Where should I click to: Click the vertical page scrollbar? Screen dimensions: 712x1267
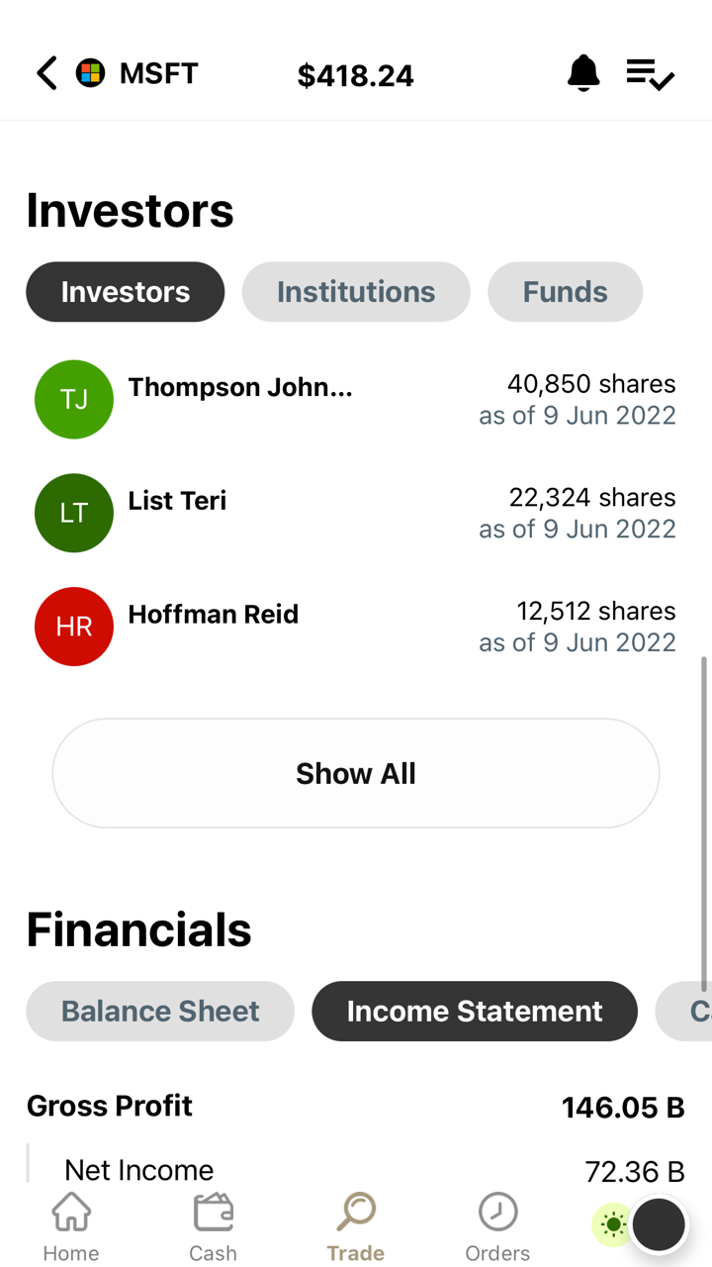point(704,822)
